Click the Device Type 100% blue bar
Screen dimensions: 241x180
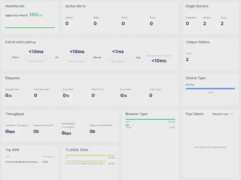pyautogui.click(x=210, y=88)
